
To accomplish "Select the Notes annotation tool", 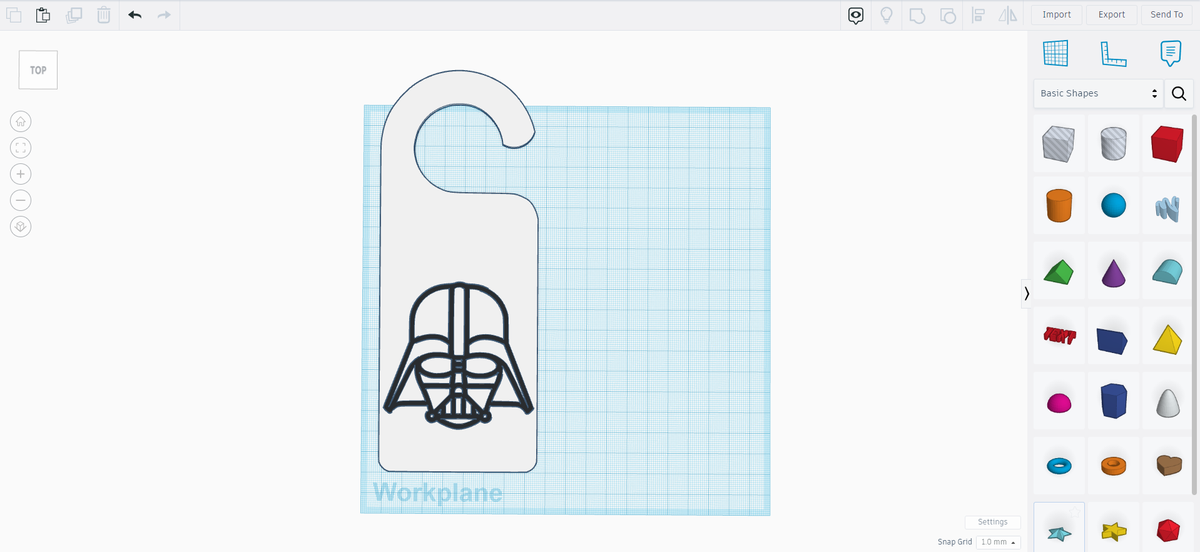I will point(1171,54).
